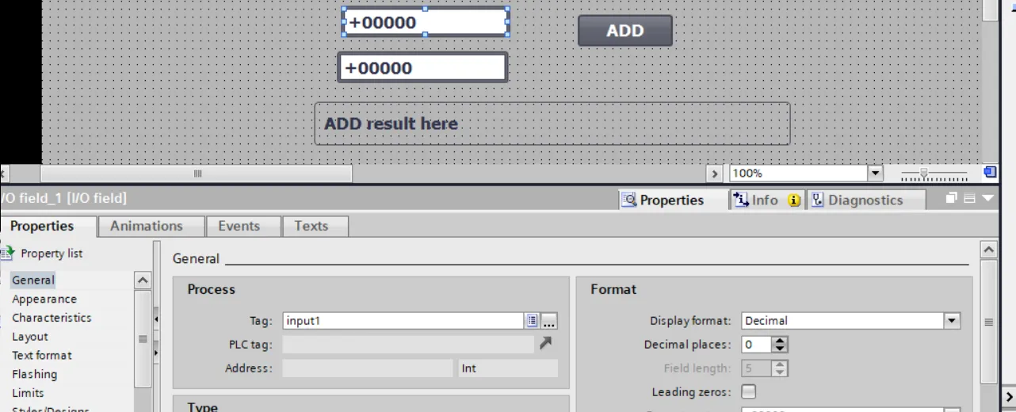Click the tag list icon beside input1

coord(533,321)
